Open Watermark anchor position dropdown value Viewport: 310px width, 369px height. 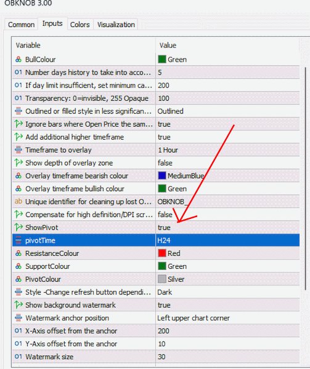coord(227,318)
